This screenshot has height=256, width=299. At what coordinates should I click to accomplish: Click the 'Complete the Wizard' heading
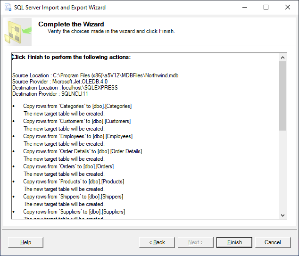pos(71,24)
